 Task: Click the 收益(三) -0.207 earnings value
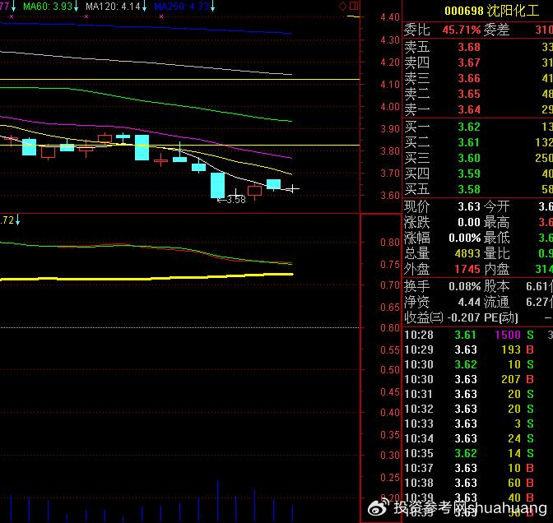pos(464,317)
